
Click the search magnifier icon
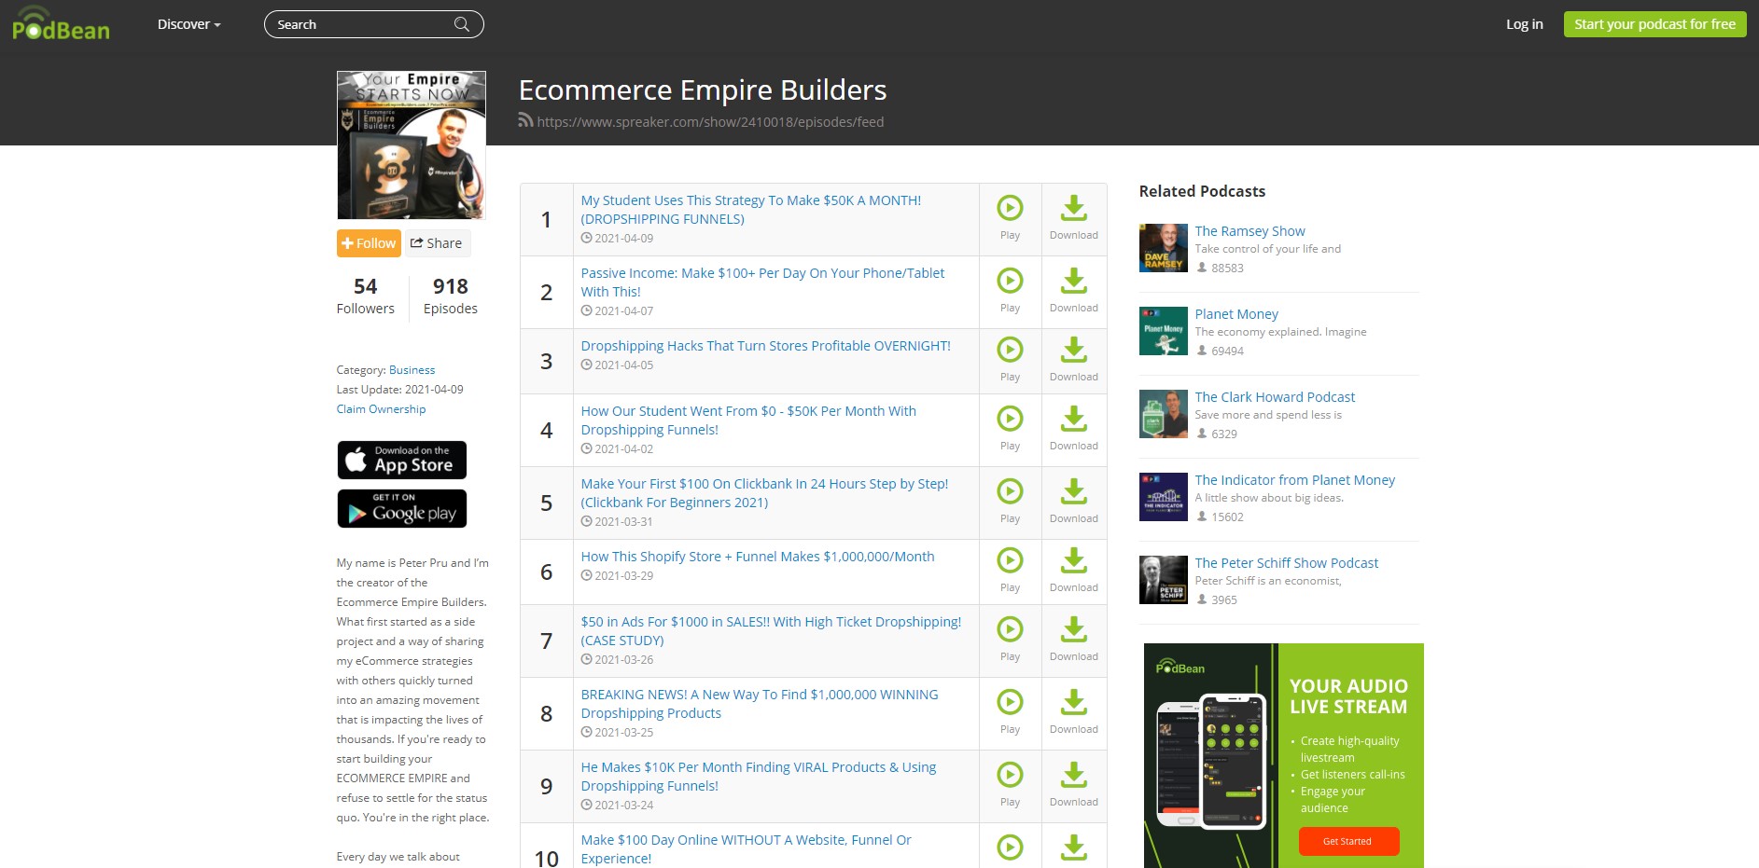tap(461, 24)
